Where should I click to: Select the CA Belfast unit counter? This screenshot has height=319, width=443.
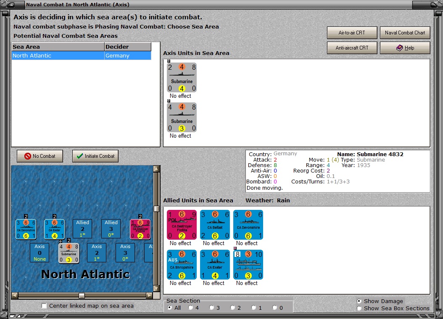click(x=215, y=225)
